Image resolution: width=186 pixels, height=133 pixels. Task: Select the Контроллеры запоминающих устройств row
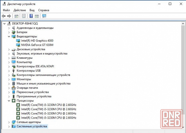click(43, 75)
